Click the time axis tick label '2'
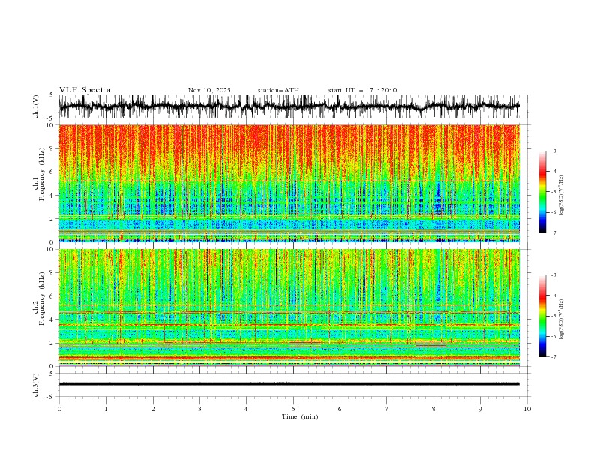The image size is (594, 459). [x=153, y=409]
